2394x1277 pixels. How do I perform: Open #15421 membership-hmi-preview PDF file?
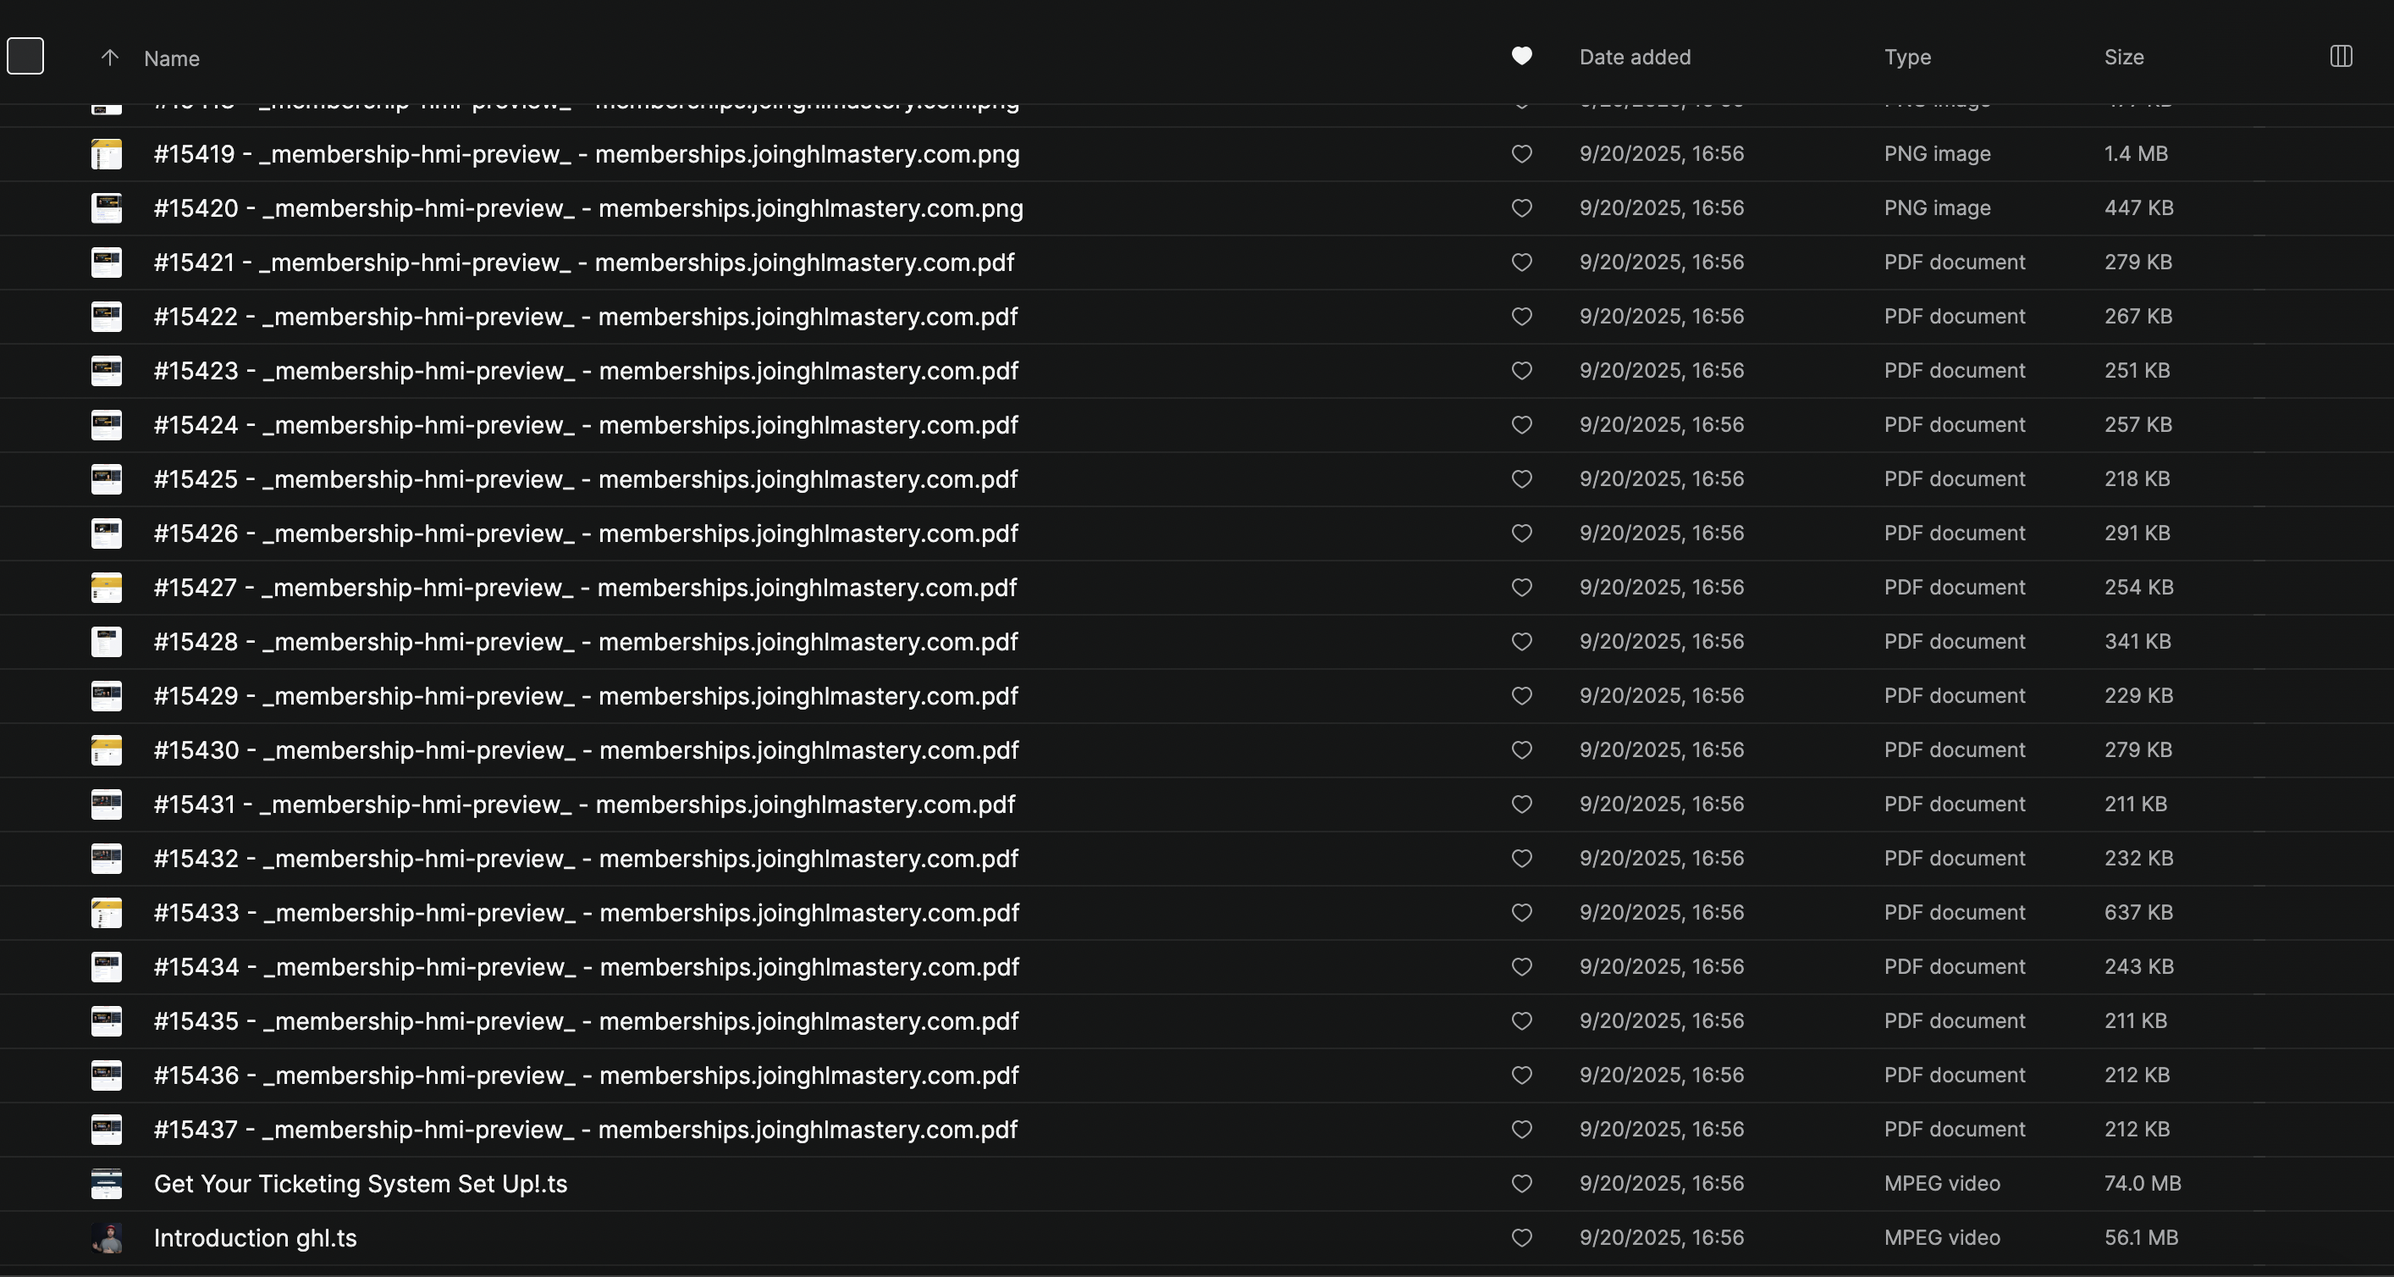tap(583, 263)
